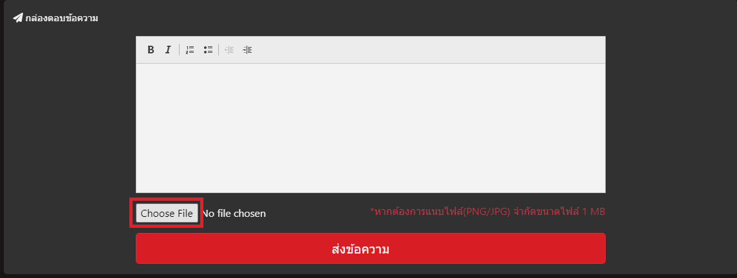Select the decrease indent icon
The width and height of the screenshot is (737, 278).
point(229,50)
